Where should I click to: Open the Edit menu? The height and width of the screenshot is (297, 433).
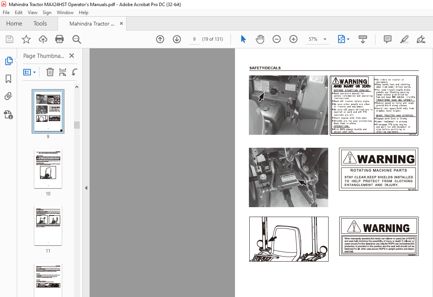point(19,13)
